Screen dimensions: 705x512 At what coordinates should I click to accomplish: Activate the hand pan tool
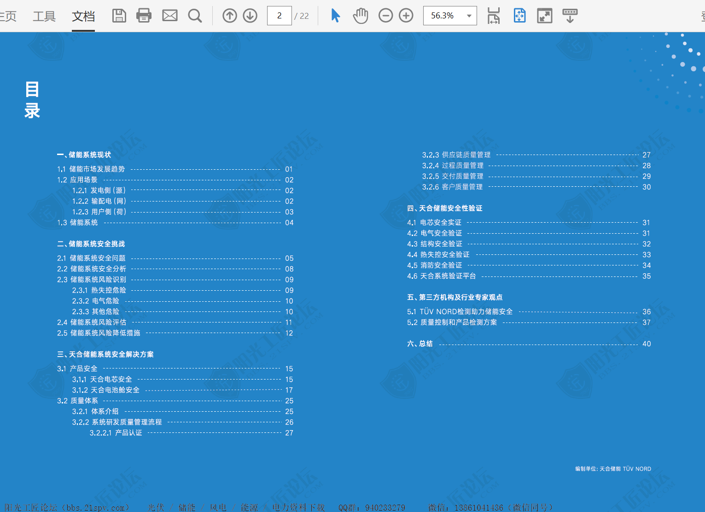(x=361, y=16)
